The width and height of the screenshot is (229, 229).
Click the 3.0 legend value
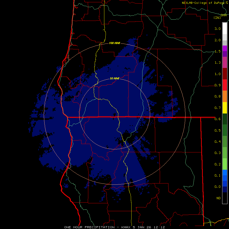click(218, 28)
